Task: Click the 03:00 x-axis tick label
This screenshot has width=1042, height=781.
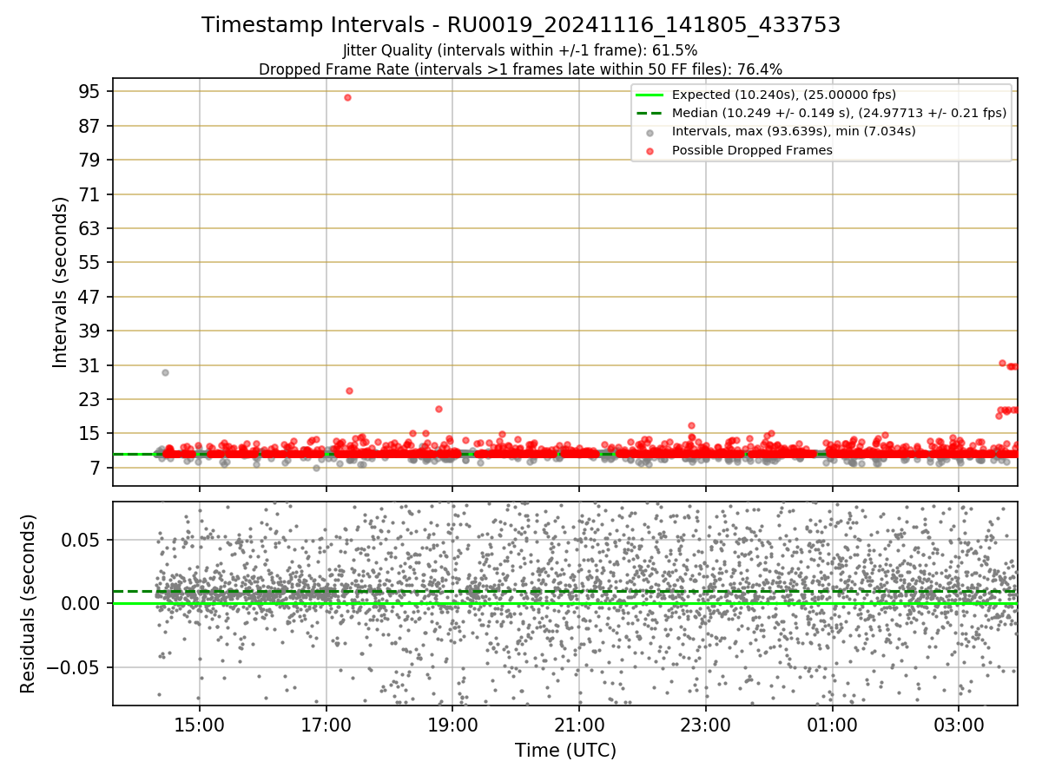Action: tap(959, 724)
